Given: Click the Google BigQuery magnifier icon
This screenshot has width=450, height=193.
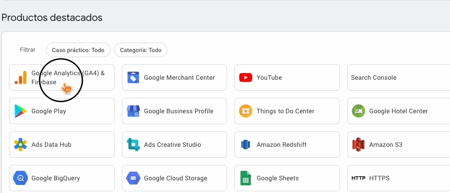Looking at the screenshot, I should coord(20,178).
